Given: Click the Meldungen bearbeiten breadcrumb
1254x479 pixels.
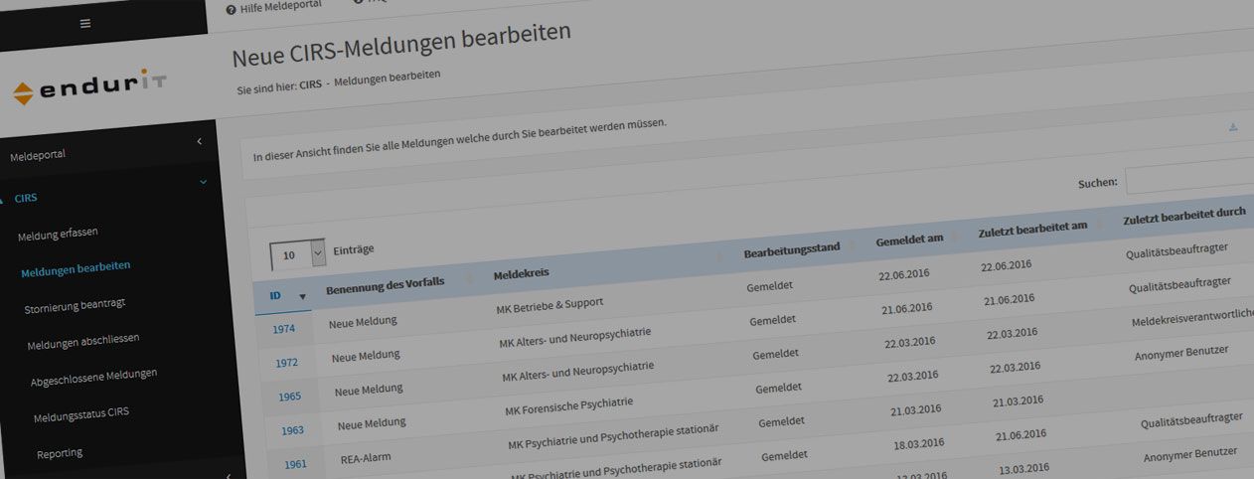Looking at the screenshot, I should [x=388, y=78].
